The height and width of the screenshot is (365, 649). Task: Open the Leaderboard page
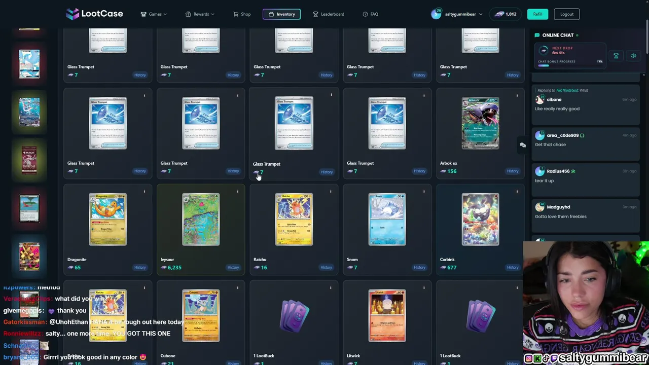[329, 14]
